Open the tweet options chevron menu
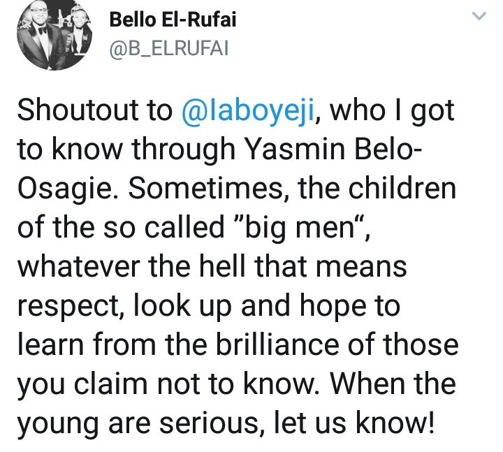This screenshot has width=503, height=452. [479, 16]
